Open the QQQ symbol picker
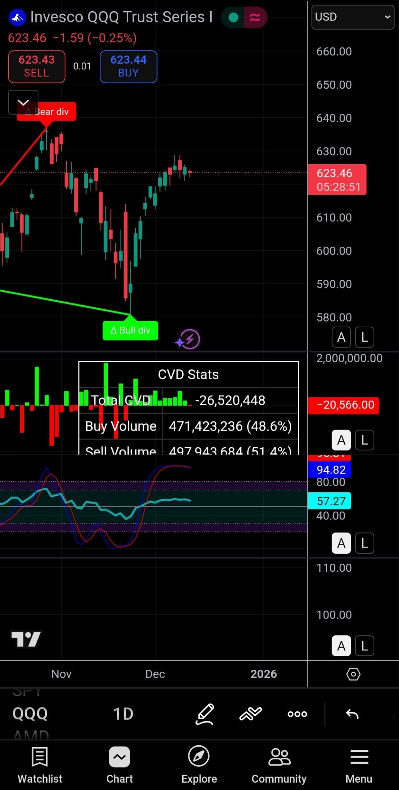399x790 pixels. (30, 714)
